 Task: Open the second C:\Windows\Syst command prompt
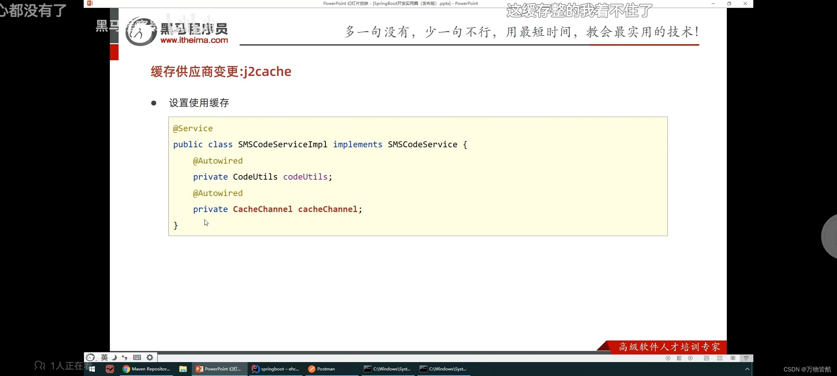[x=443, y=369]
